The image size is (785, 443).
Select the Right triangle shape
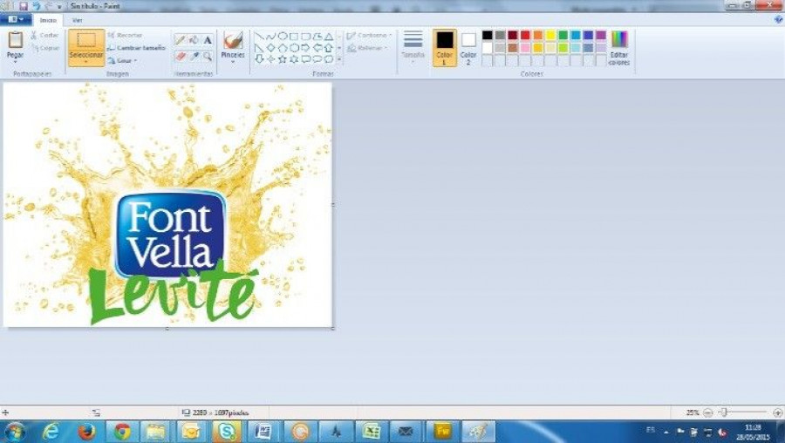(x=259, y=48)
